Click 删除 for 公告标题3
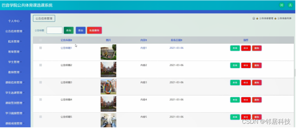296x128 pixels. tap(257, 82)
